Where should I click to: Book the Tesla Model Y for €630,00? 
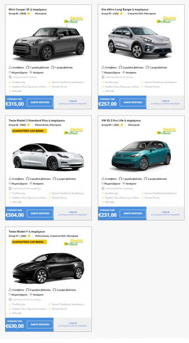coord(40,324)
